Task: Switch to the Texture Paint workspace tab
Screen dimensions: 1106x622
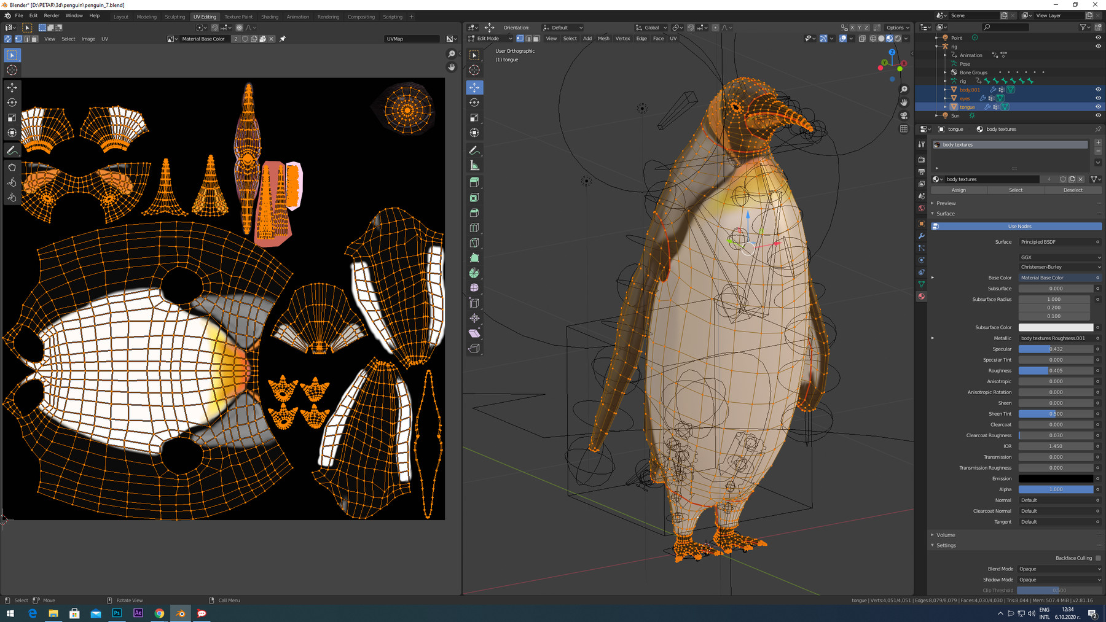Action: (x=238, y=17)
